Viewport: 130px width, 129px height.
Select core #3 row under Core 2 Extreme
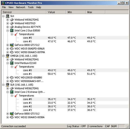tap(76, 110)
